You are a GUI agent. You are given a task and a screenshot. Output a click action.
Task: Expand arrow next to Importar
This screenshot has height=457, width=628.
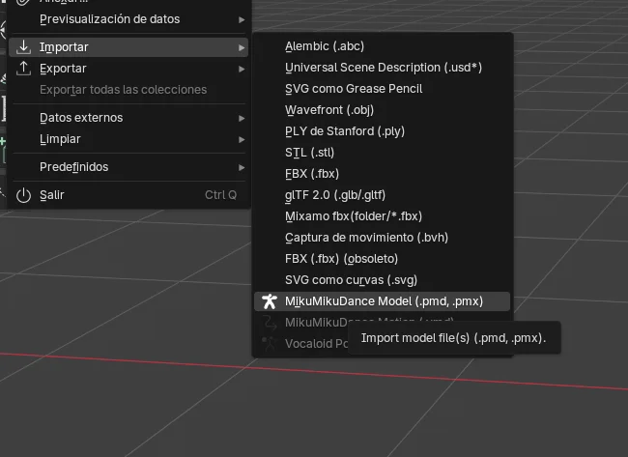[242, 47]
